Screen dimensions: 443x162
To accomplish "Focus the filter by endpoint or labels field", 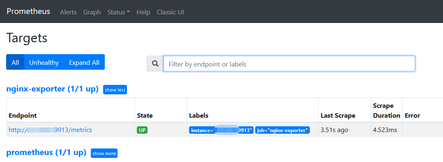I will click(x=289, y=64).
